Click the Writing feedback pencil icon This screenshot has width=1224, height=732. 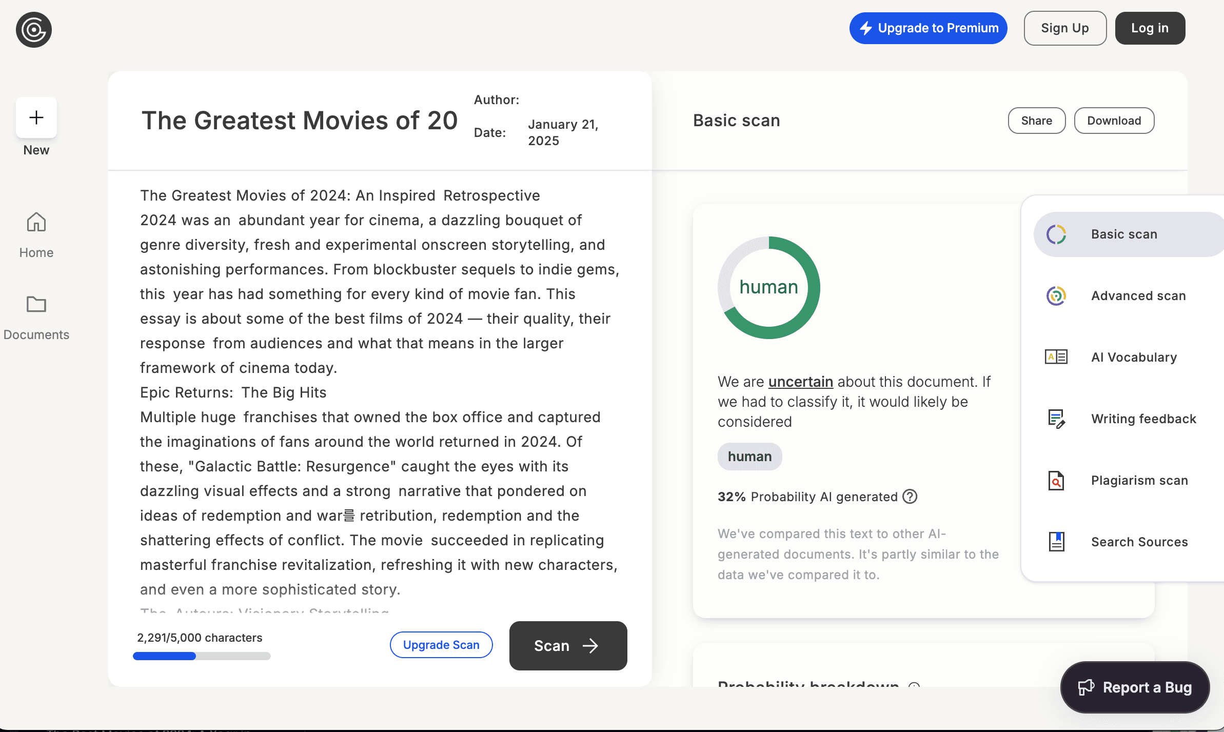click(x=1056, y=419)
